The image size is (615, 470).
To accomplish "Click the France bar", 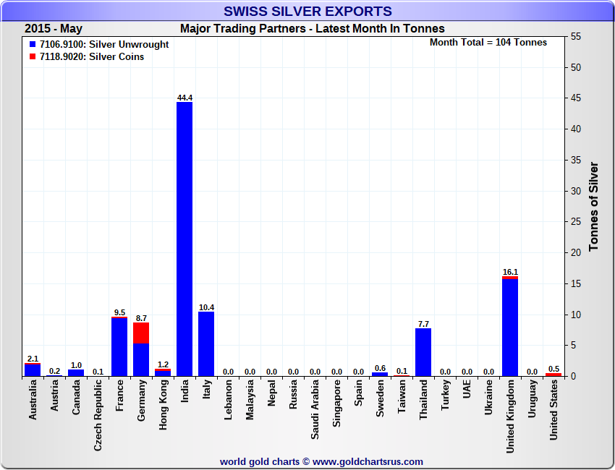I will coord(119,347).
